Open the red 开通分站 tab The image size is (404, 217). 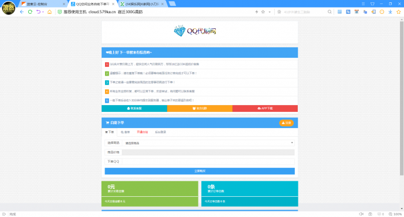pos(142,132)
